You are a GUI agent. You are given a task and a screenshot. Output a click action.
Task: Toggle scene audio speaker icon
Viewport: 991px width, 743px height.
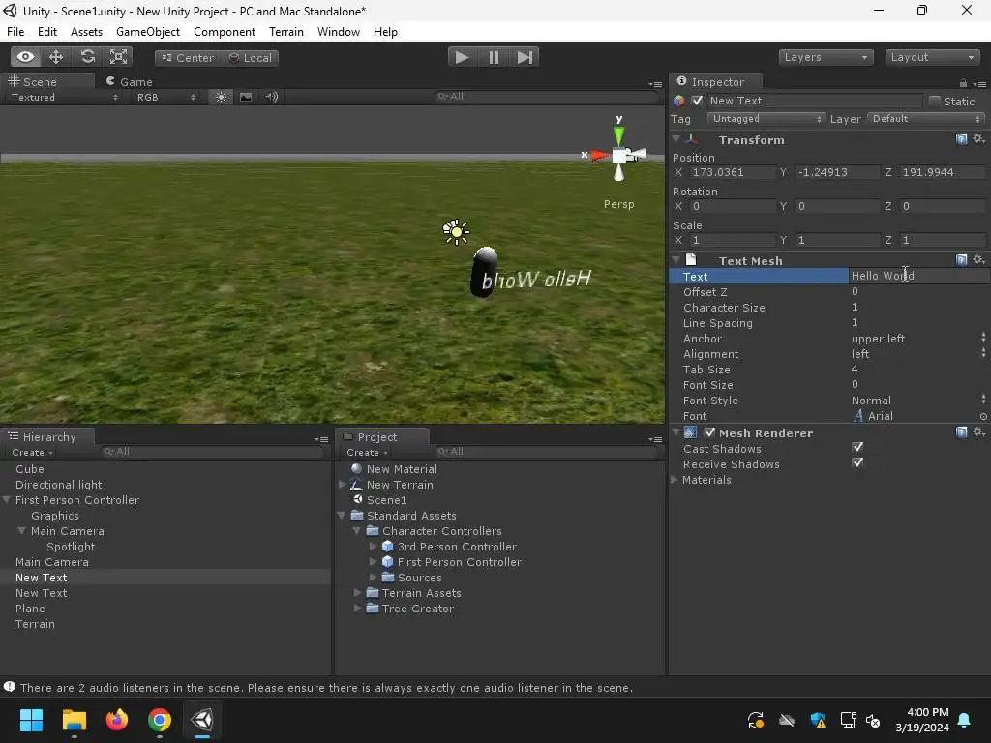pos(272,97)
